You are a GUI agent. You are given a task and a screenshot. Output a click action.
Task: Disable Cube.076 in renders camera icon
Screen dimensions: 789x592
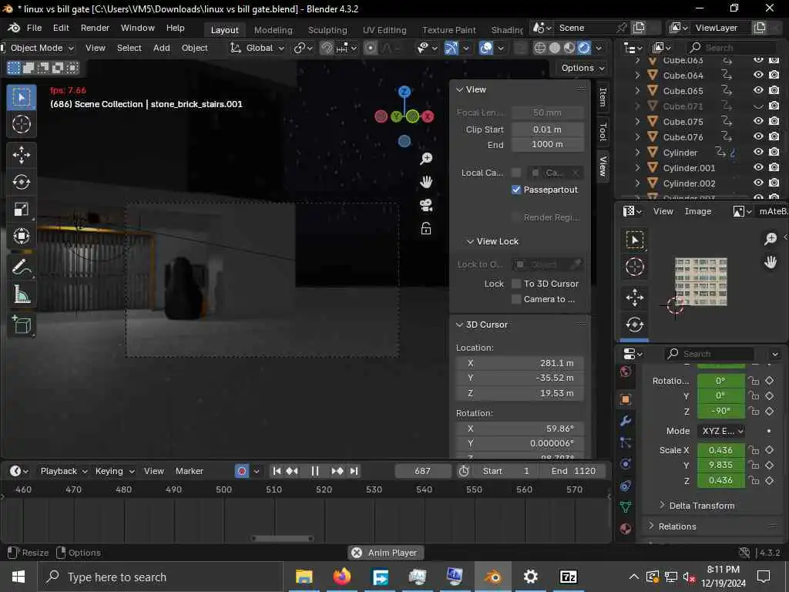(x=774, y=136)
